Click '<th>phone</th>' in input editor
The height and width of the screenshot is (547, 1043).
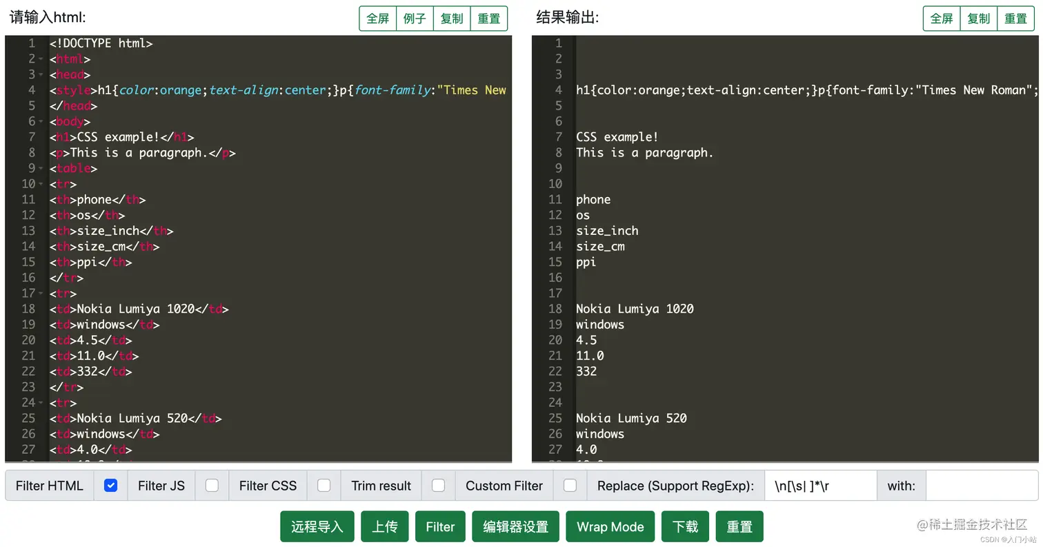tap(98, 200)
